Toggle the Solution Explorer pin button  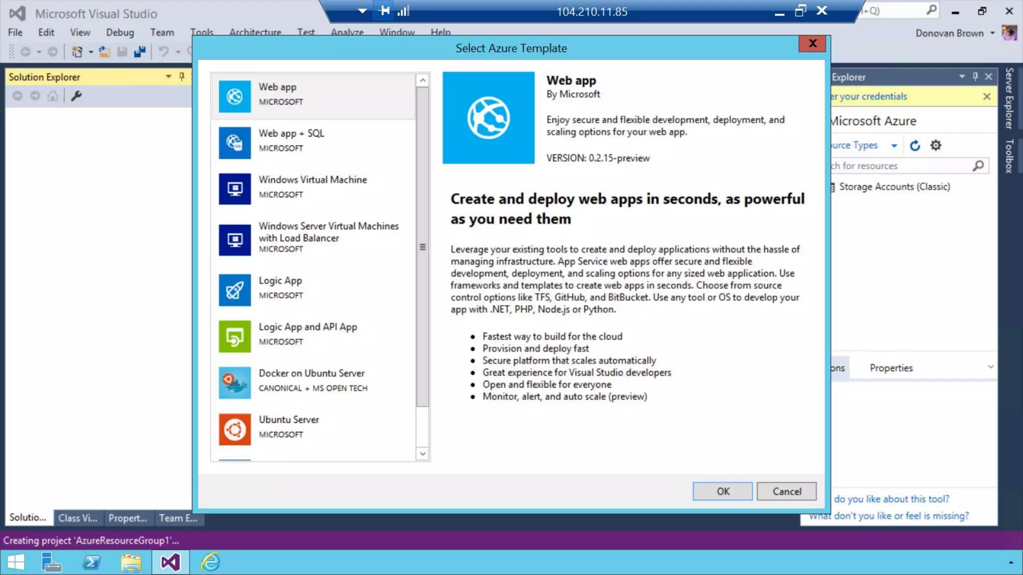coord(182,76)
